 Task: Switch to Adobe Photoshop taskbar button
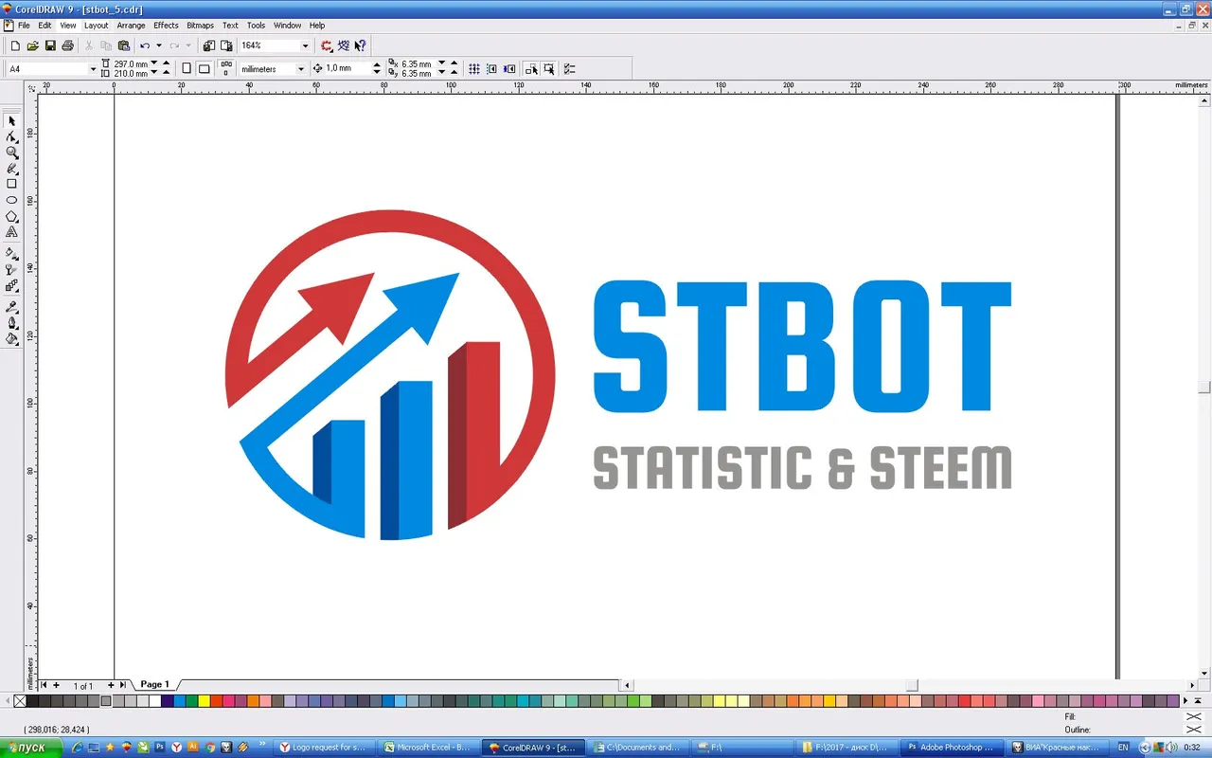[952, 748]
